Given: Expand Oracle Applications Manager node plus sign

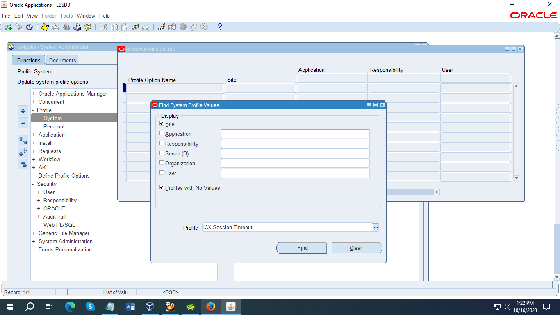Looking at the screenshot, I should 34,94.
